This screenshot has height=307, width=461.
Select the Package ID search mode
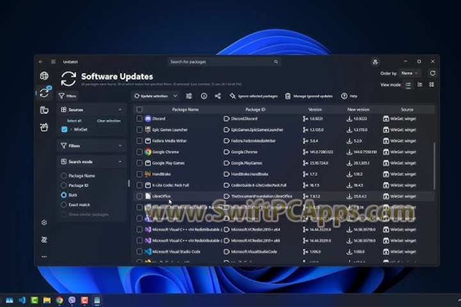point(63,185)
